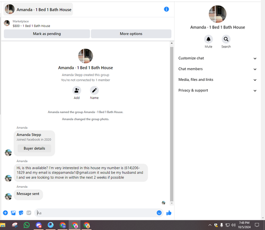265x230 pixels.
Task: Open WhatsApp from the taskbar
Action: click(26, 225)
